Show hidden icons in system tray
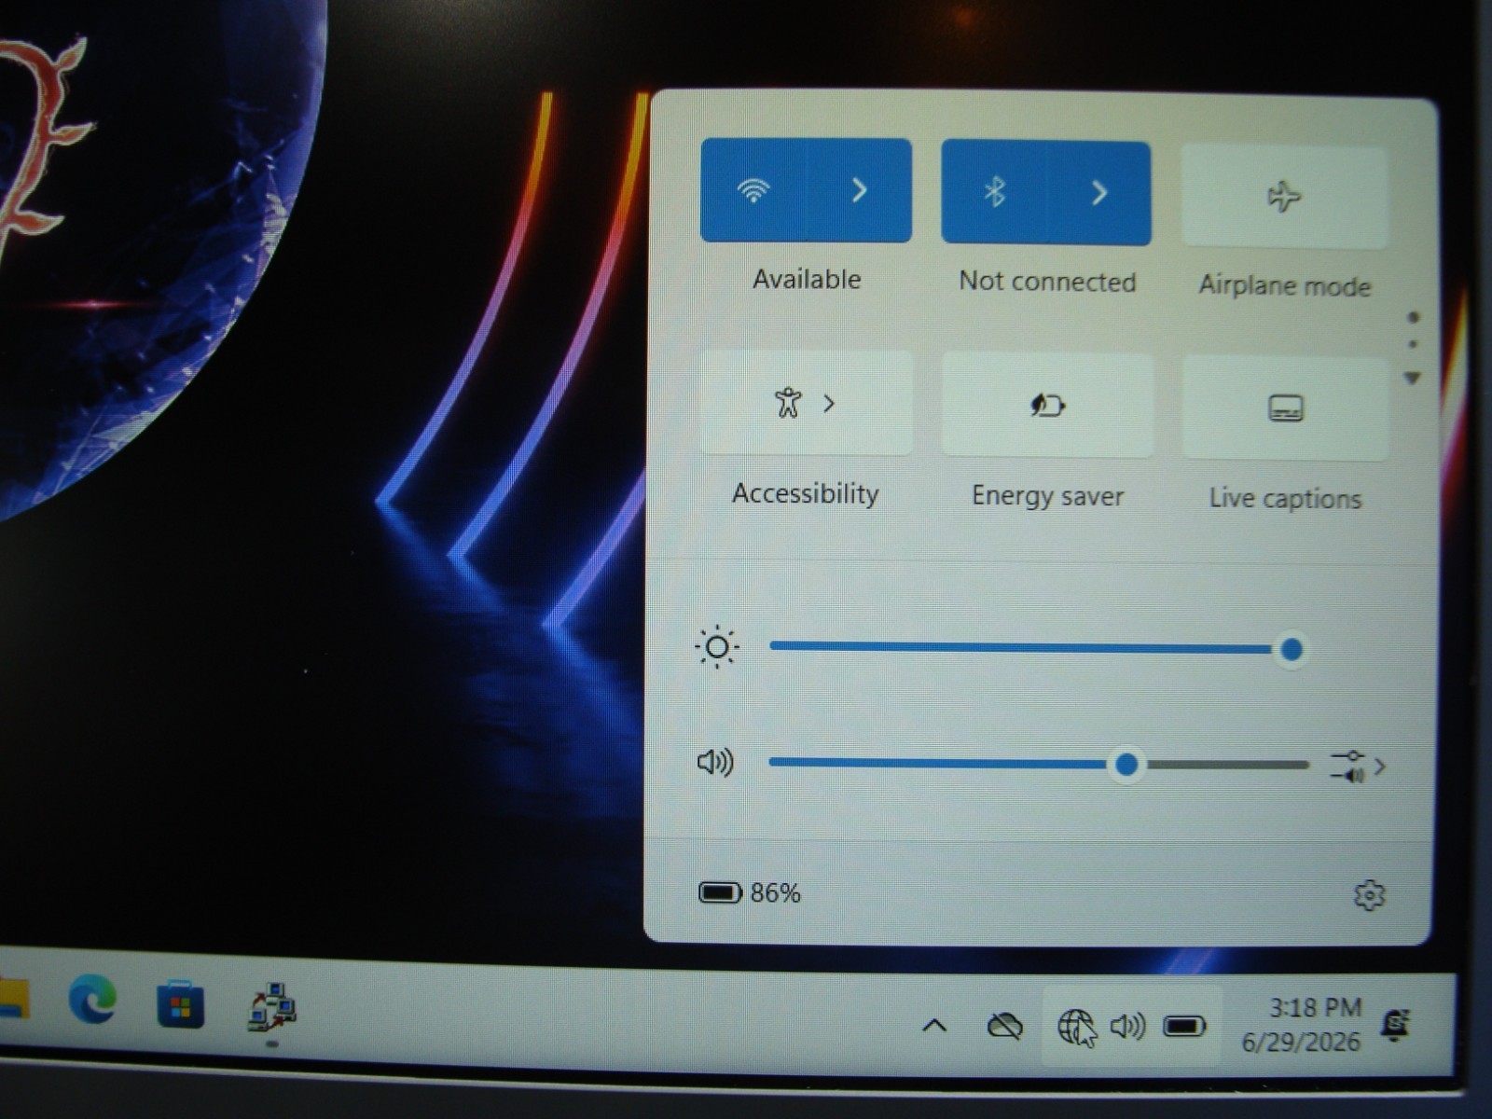The image size is (1492, 1119). (934, 1026)
